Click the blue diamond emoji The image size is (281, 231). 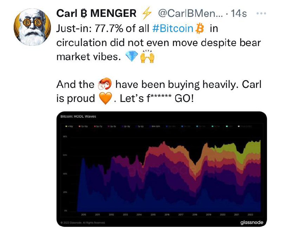point(131,56)
